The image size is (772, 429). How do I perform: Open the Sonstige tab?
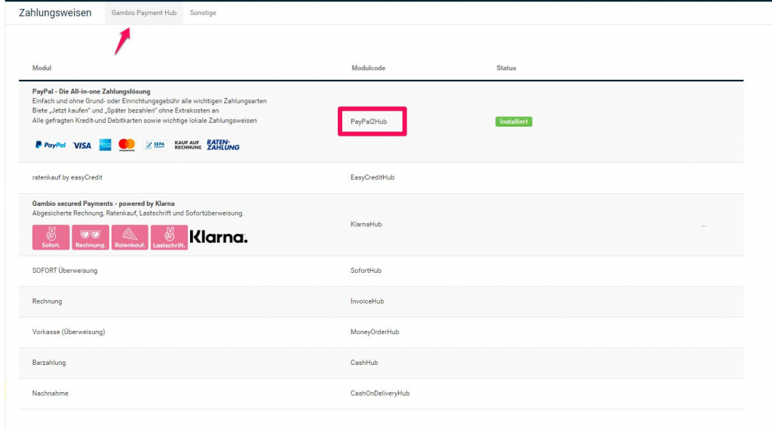(x=203, y=13)
